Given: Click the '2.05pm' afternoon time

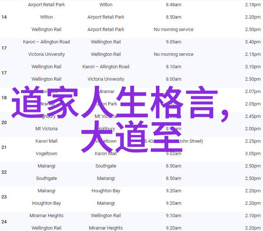Looking at the screenshot, I should click(253, 104).
